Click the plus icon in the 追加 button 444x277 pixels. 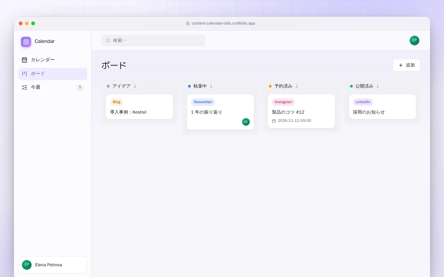401,65
